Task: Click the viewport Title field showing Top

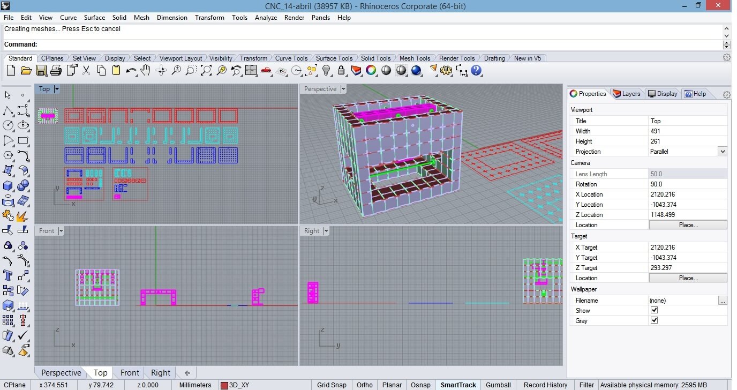Action: (688, 121)
